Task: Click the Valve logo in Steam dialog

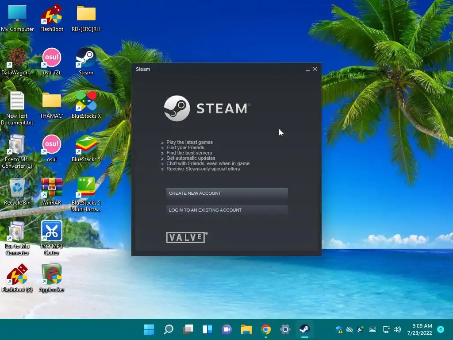Action: (187, 237)
